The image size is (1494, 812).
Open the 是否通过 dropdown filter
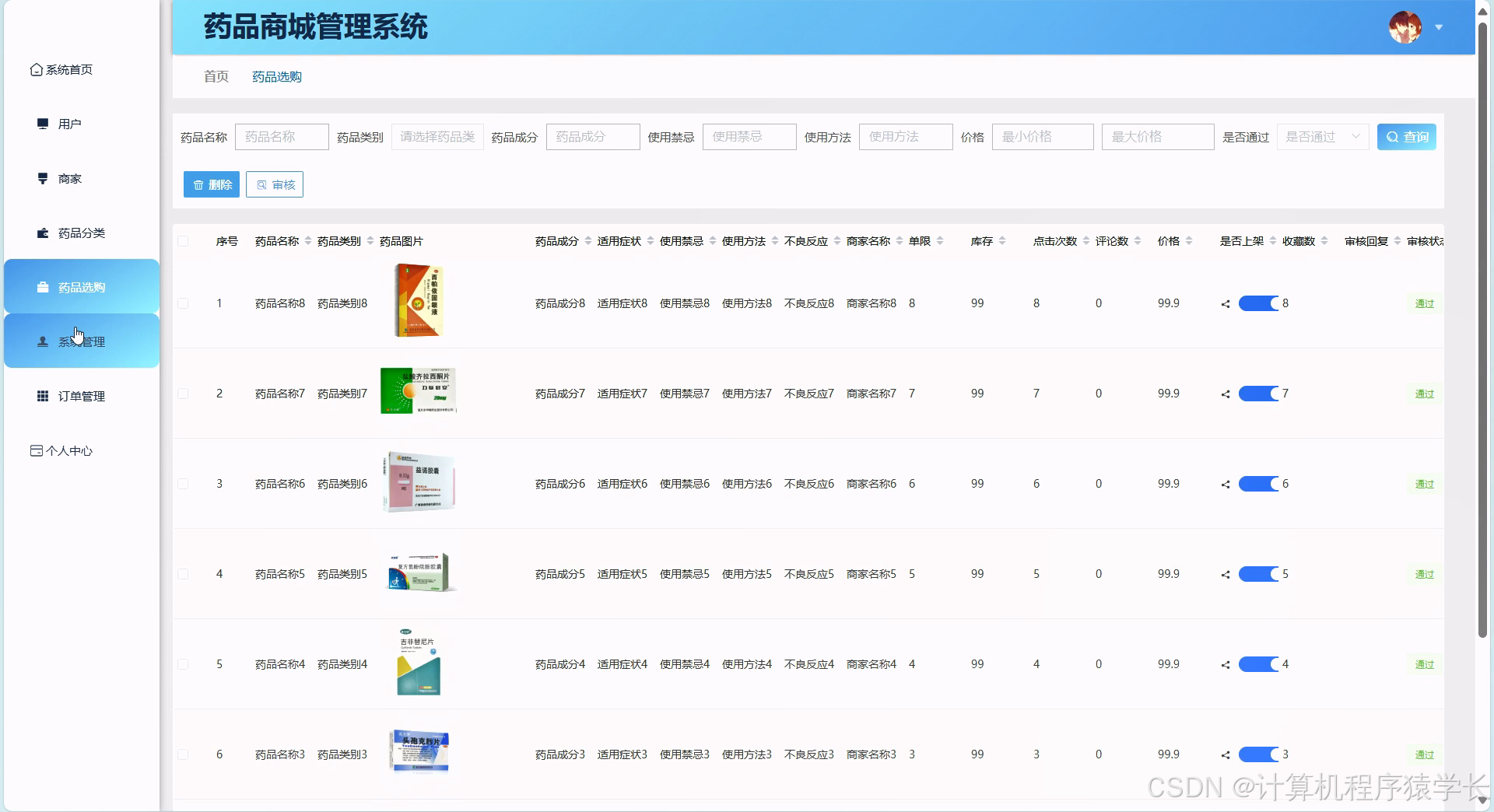(x=1322, y=137)
